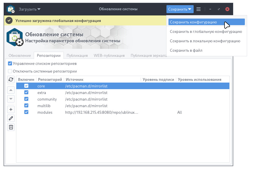Move repository up with arrow button

pos(11,90)
